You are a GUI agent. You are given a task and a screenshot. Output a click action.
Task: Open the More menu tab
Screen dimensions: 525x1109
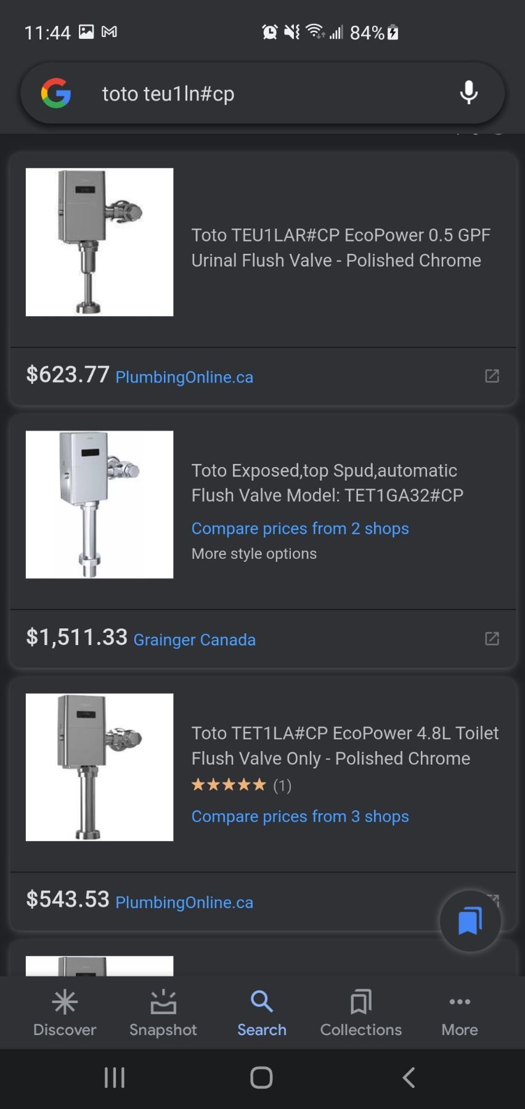(x=460, y=1014)
